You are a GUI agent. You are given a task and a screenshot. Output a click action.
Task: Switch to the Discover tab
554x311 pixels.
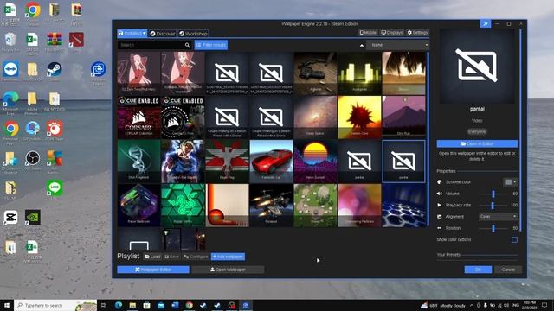(163, 34)
